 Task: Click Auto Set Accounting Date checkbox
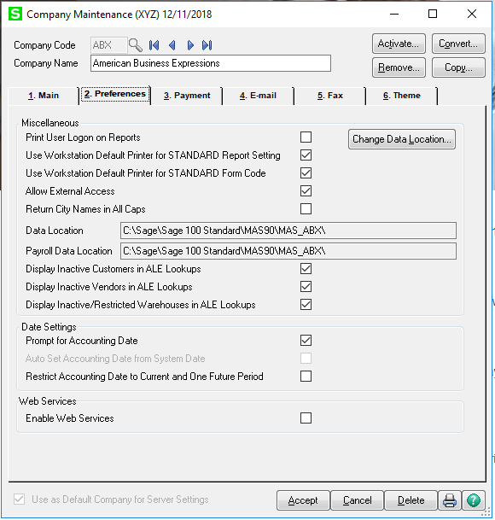click(x=306, y=358)
